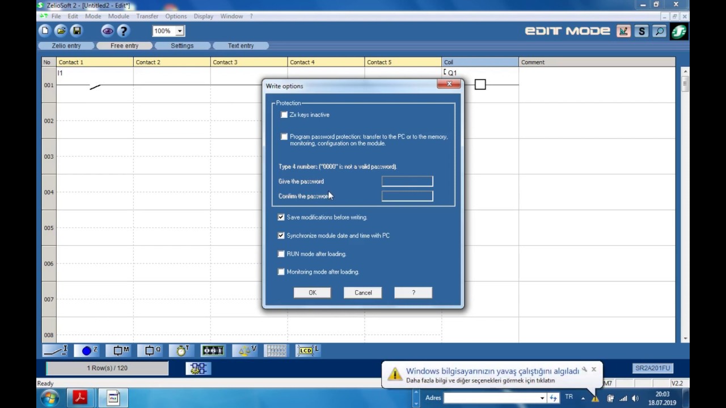Open the Mode menu
The width and height of the screenshot is (726, 408).
pos(93,16)
